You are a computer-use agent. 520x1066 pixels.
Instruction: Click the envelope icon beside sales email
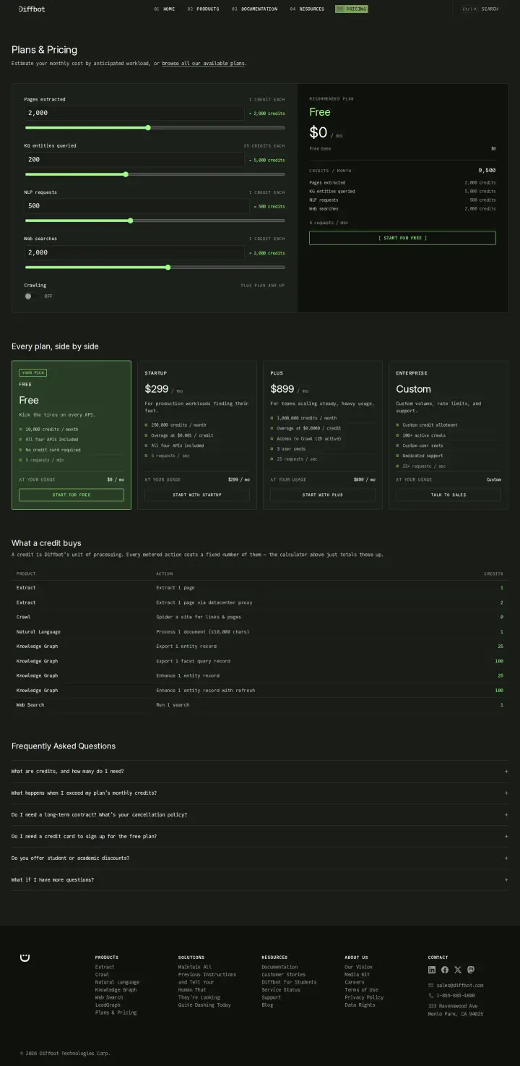(x=431, y=985)
